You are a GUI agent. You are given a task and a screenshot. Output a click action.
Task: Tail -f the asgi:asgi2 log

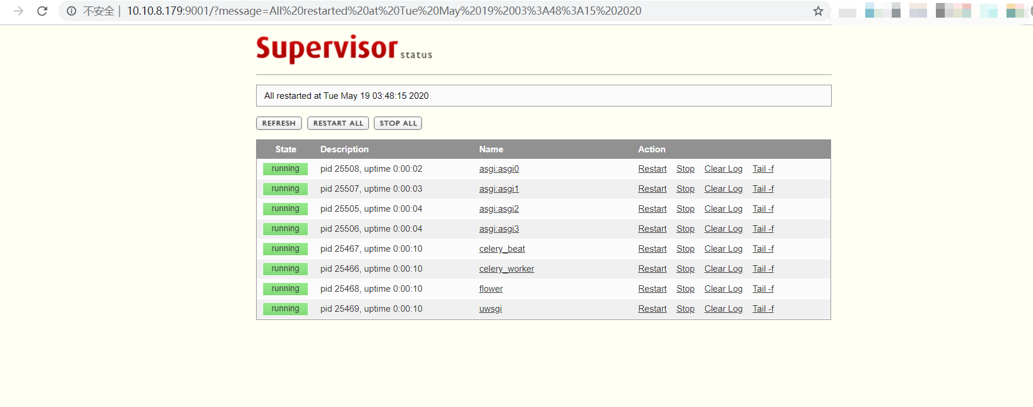point(763,209)
